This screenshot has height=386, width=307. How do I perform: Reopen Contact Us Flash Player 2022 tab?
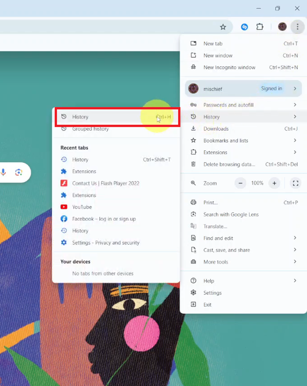coord(116,183)
